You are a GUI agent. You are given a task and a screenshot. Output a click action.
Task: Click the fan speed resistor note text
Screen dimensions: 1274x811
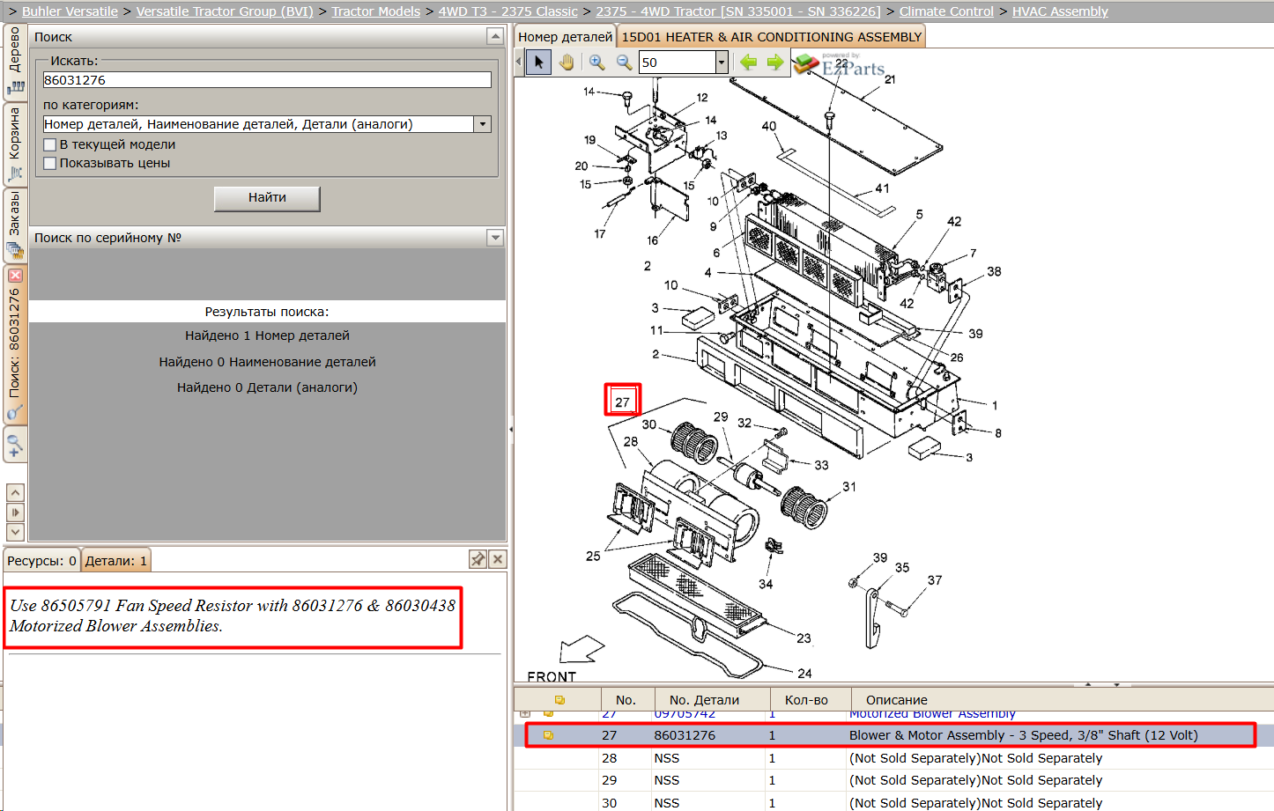[x=233, y=616]
